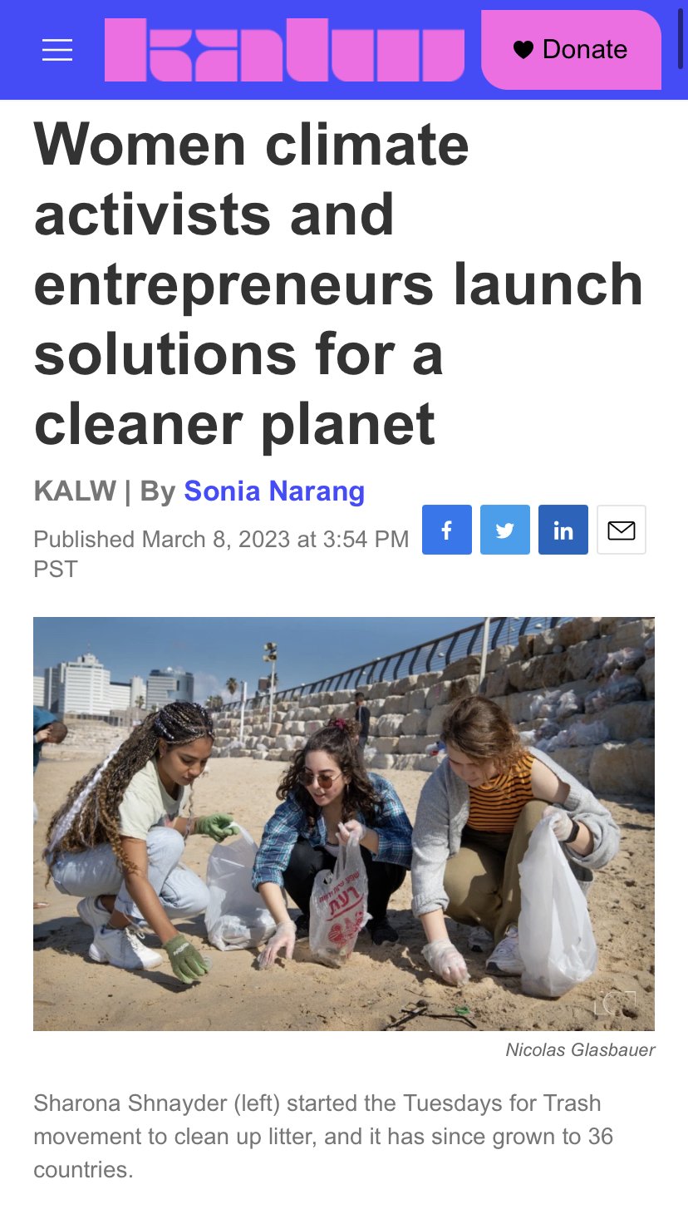688x1224 pixels.
Task: Open the beach cleanup photo
Action: (344, 824)
